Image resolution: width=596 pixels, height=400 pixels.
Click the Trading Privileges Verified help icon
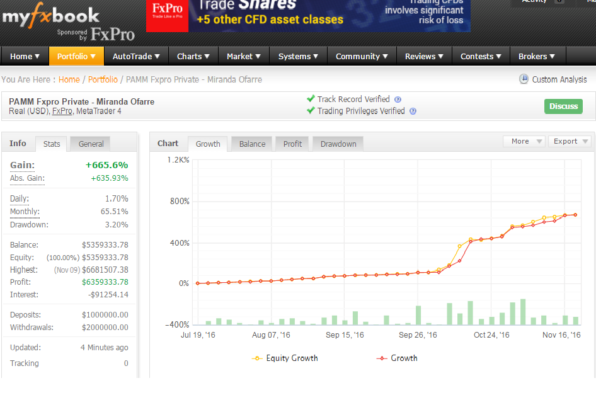[x=413, y=111]
